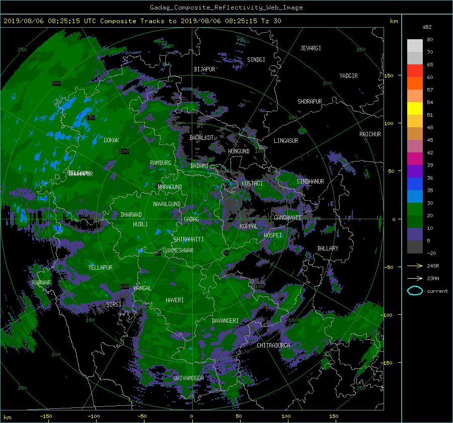Click the KUSTAGI city label
Image resolution: width=453 pixels, height=423 pixels.
[252, 184]
